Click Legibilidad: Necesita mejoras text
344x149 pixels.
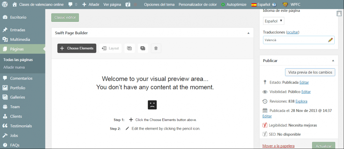293,125
